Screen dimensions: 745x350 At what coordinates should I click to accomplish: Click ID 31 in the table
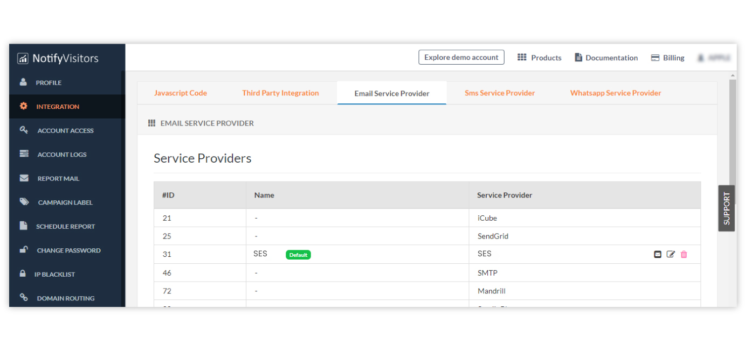tap(167, 254)
